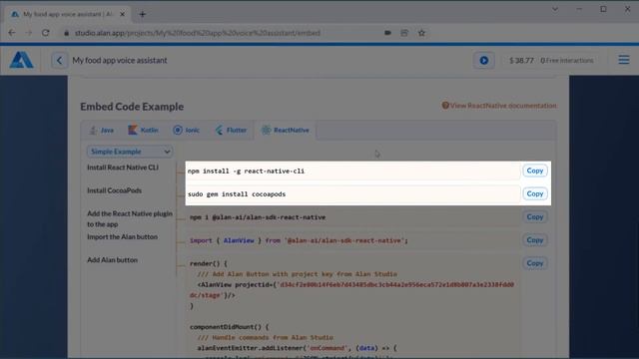639x359 pixels.
Task: Click the browser back arrow
Action: pos(12,33)
